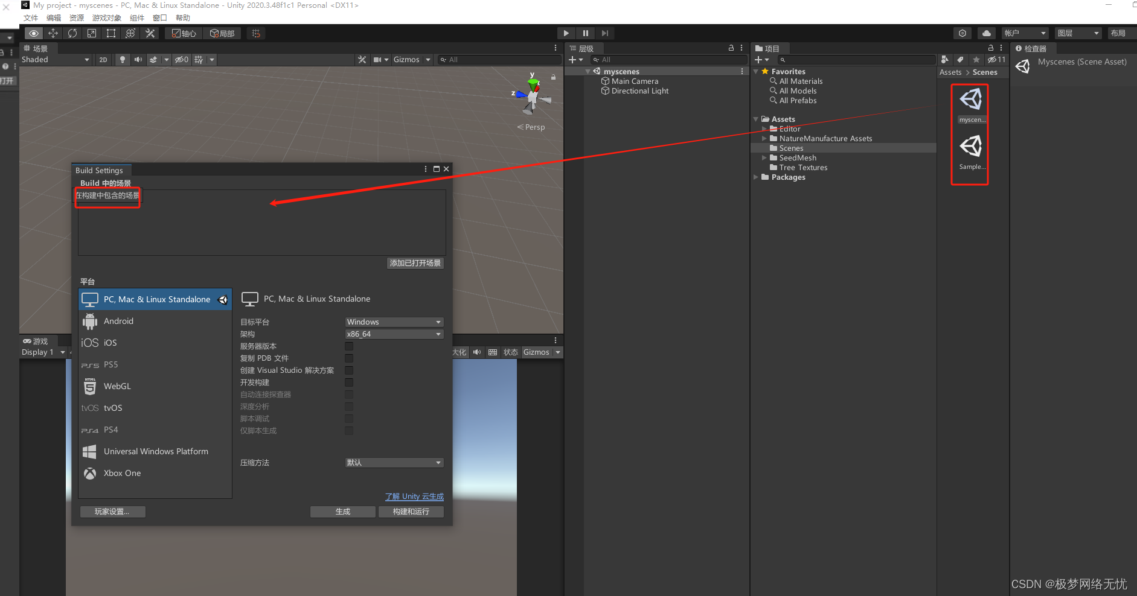Enable 开发构建 checkbox
This screenshot has width=1137, height=596.
(x=349, y=382)
